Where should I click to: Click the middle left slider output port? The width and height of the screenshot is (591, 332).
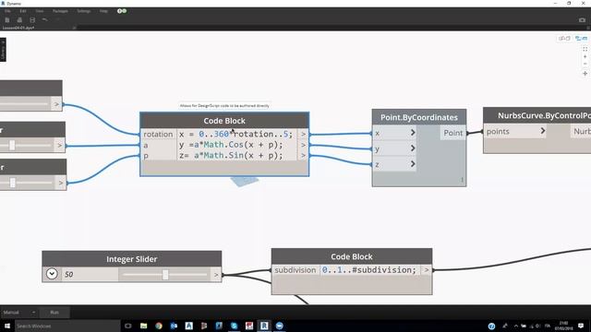coord(59,146)
